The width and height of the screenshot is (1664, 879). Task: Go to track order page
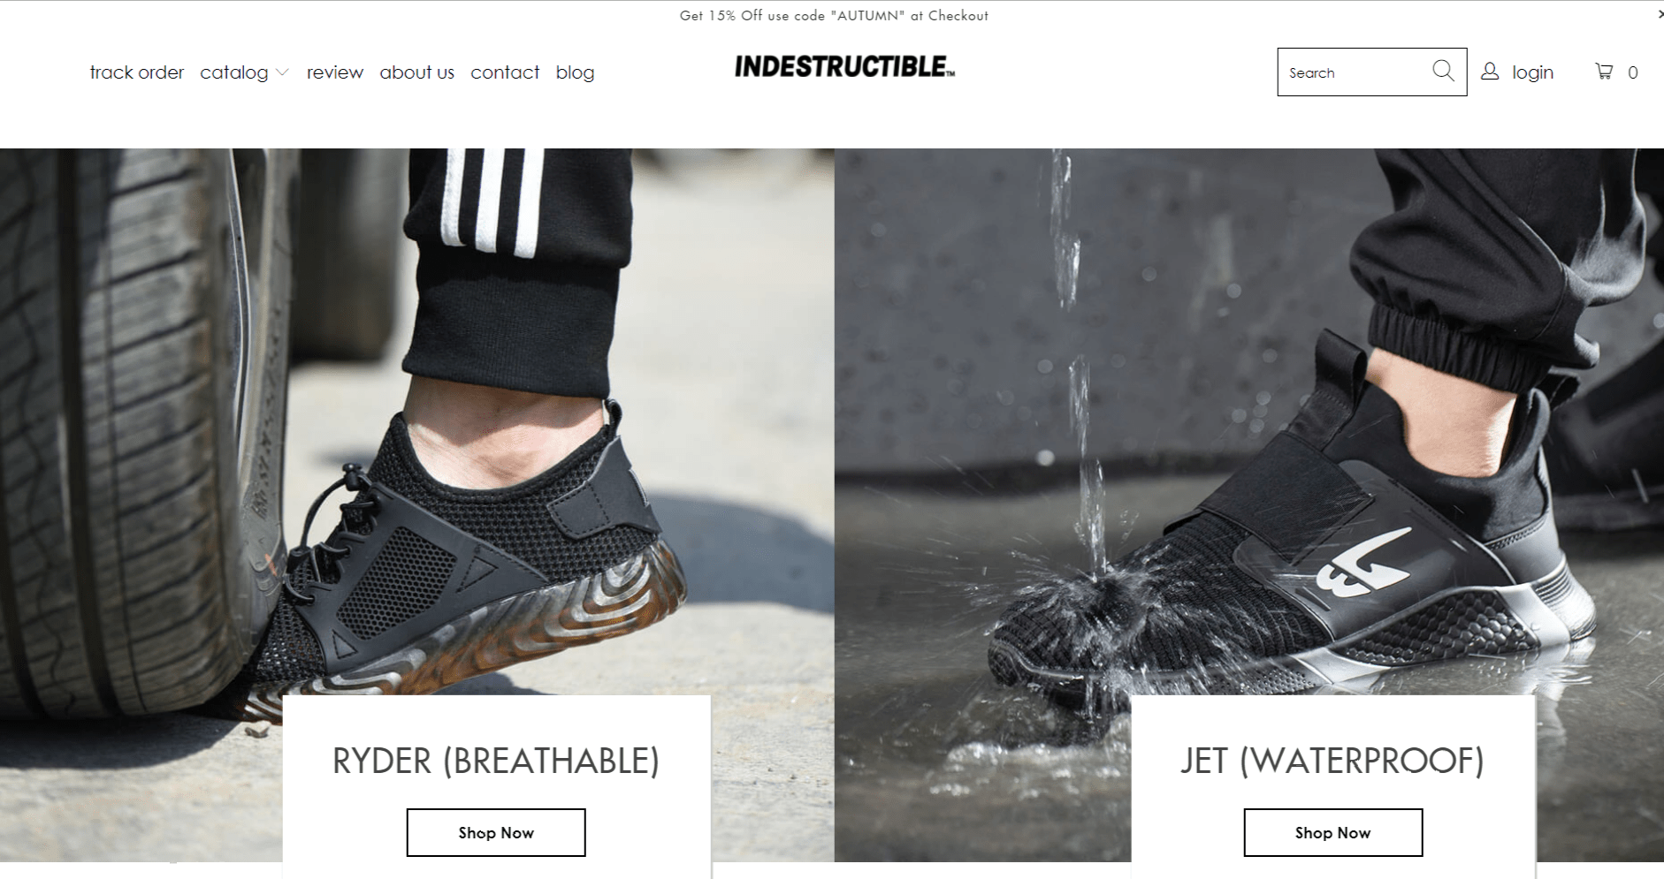pos(137,72)
